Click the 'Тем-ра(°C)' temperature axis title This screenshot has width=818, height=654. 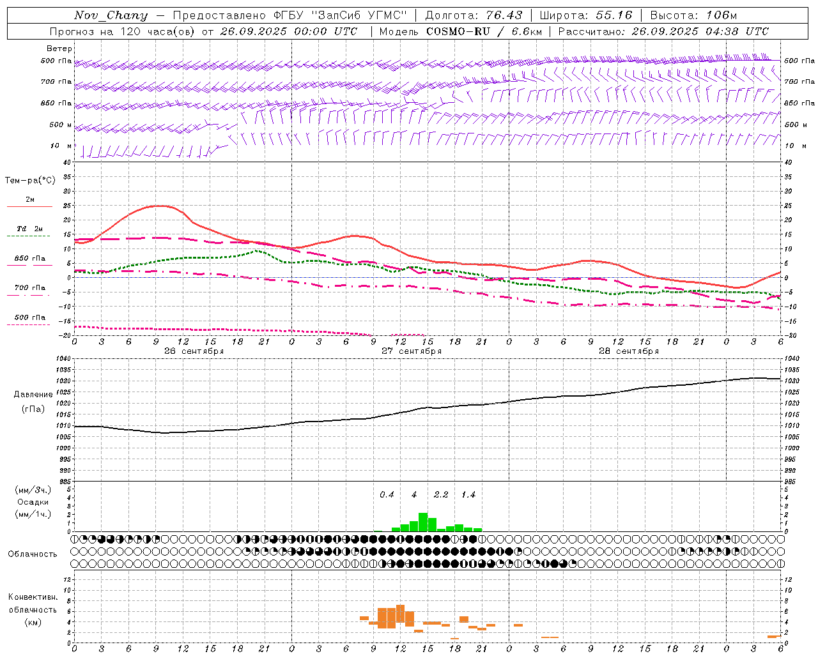[30, 181]
